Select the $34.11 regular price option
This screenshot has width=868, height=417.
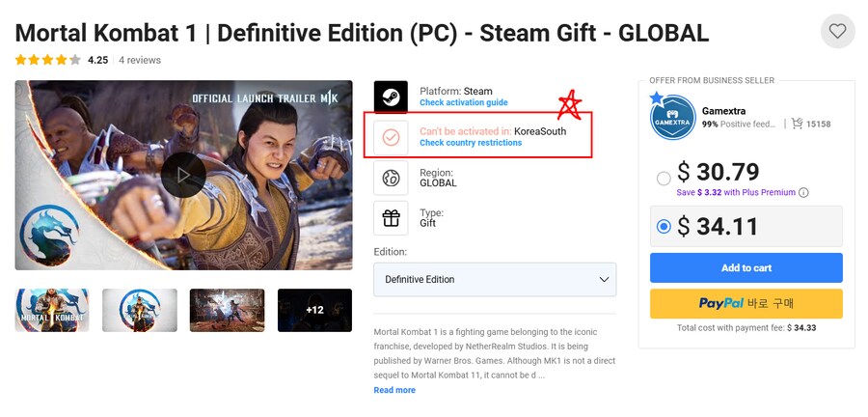tap(663, 227)
